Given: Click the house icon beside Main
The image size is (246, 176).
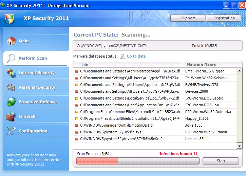Looking at the screenshot, I should click(12, 41).
